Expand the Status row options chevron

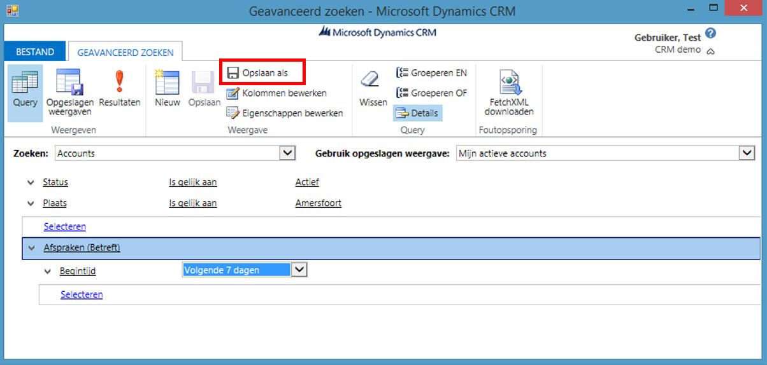coord(31,182)
